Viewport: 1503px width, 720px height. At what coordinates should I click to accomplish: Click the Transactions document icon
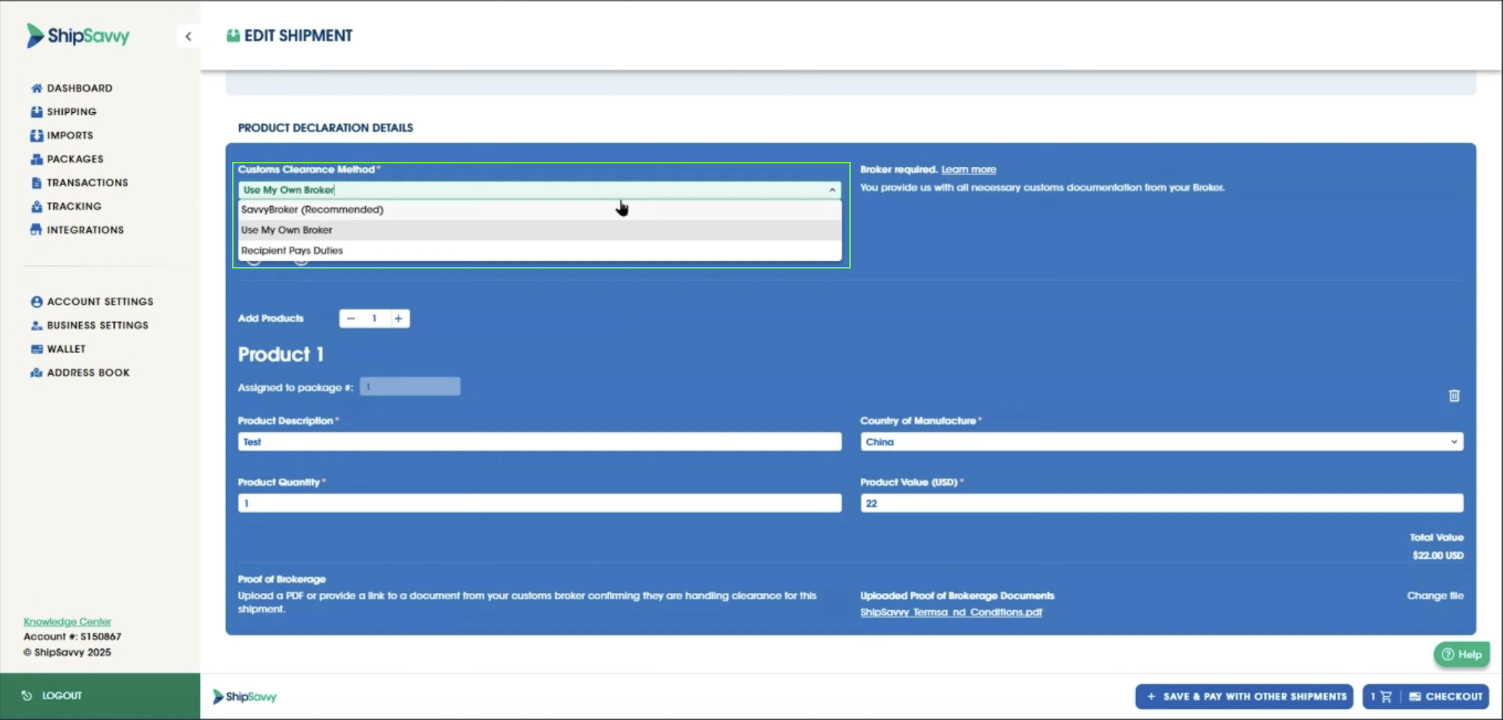tap(36, 183)
